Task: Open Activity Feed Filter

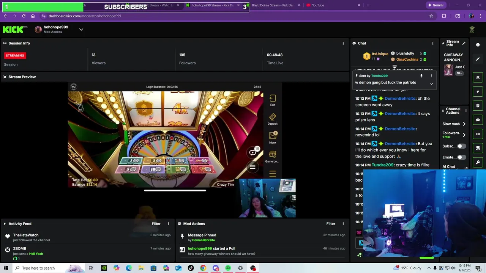Action: [156, 224]
